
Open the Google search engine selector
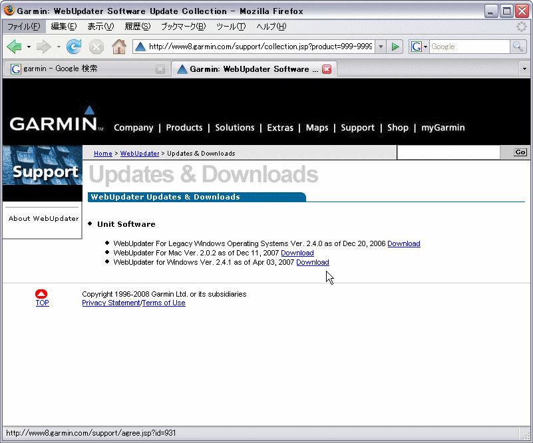pyautogui.click(x=419, y=47)
